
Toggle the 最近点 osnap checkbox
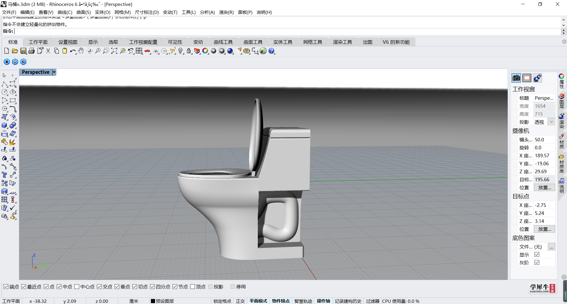(24, 287)
